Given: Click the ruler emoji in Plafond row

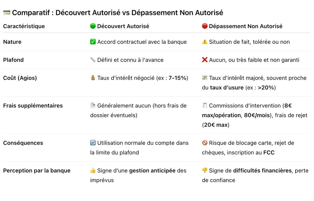Looking at the screenshot, I should 93,60.
